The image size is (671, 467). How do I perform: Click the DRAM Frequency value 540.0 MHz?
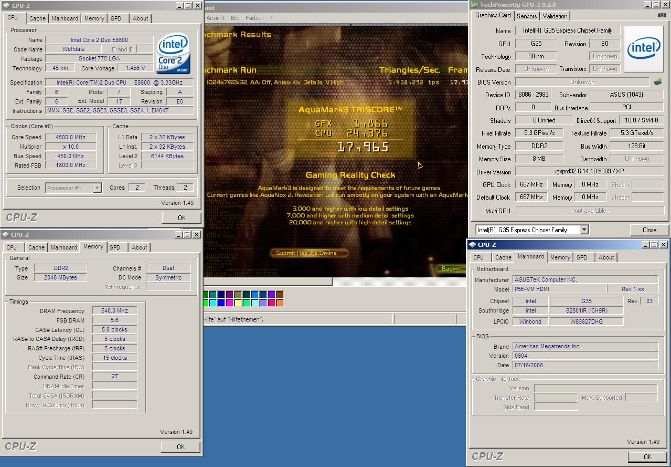(115, 310)
